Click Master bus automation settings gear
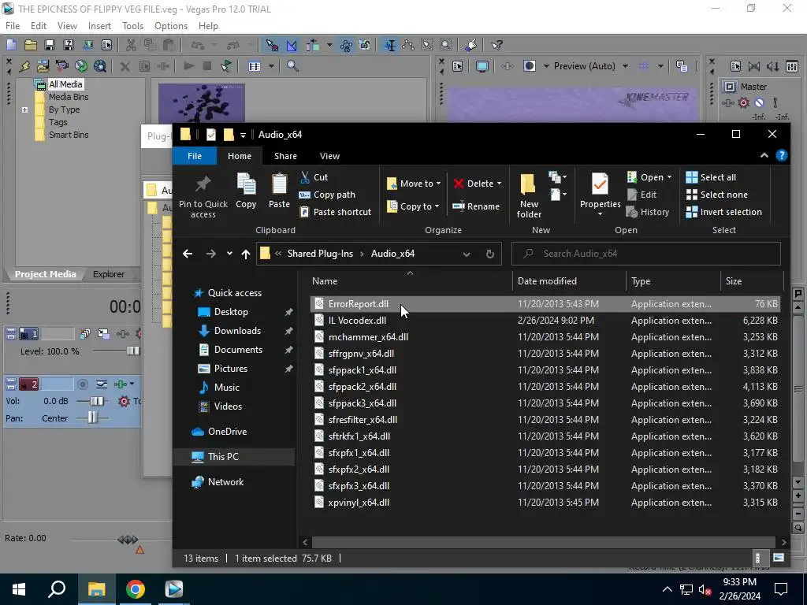This screenshot has height=605, width=807. tap(744, 102)
